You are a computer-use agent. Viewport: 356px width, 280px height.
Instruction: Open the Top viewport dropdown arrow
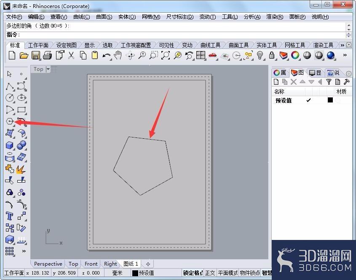(x=48, y=69)
